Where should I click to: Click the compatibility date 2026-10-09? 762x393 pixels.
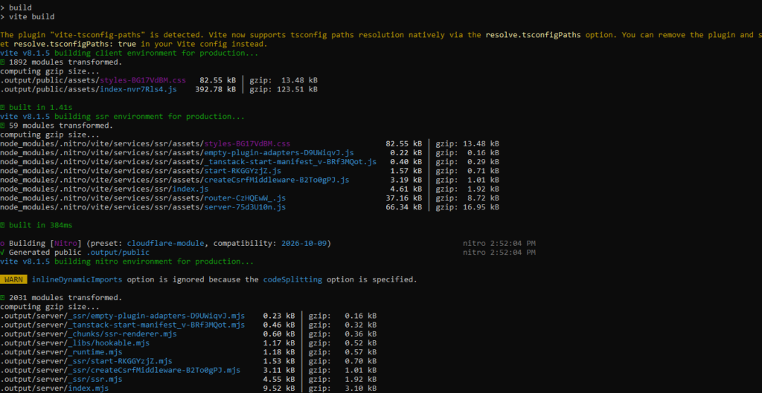click(304, 243)
